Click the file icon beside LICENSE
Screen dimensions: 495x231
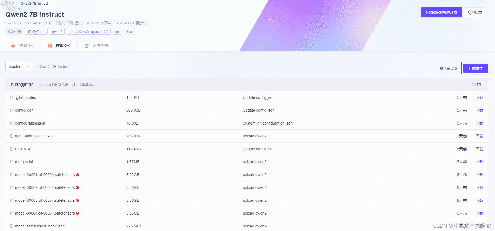tap(12, 149)
